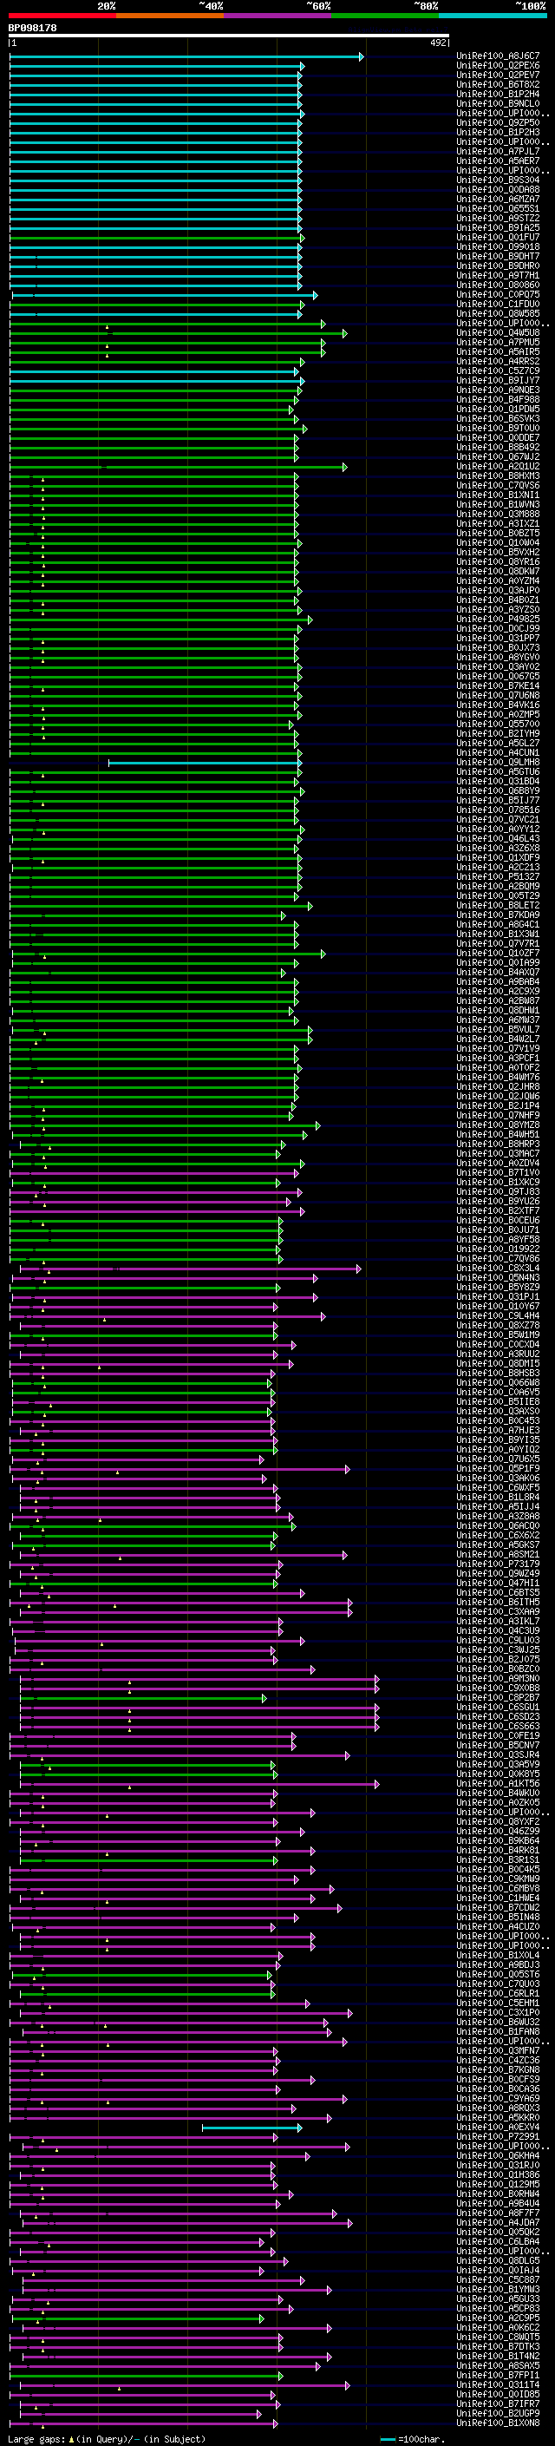Open hit UniRef100_A6MZA7
Image resolution: width=555 pixels, height=2446 pixels.
coord(498,199)
